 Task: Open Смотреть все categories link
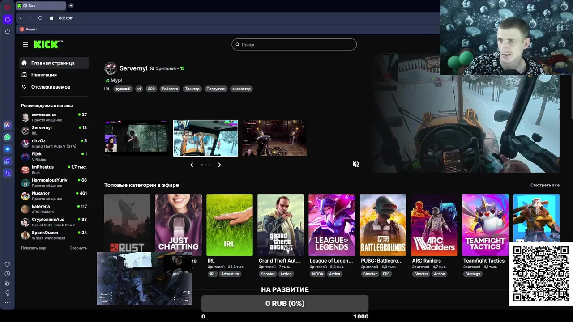[x=545, y=185]
